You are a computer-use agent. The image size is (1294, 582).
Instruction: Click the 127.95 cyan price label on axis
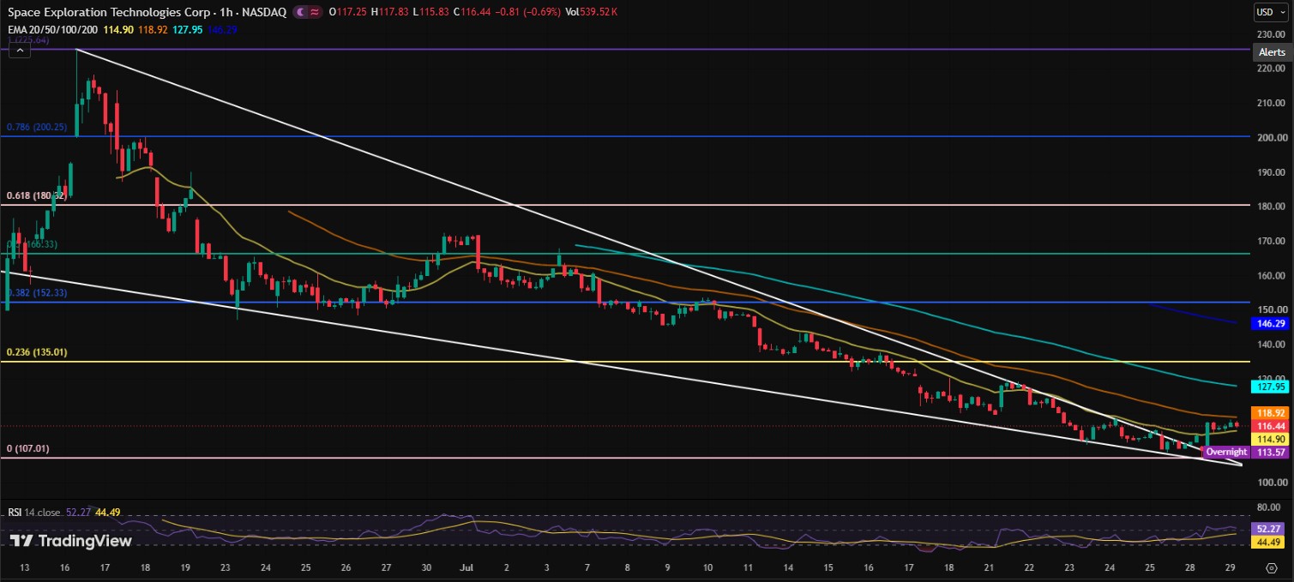click(1271, 387)
